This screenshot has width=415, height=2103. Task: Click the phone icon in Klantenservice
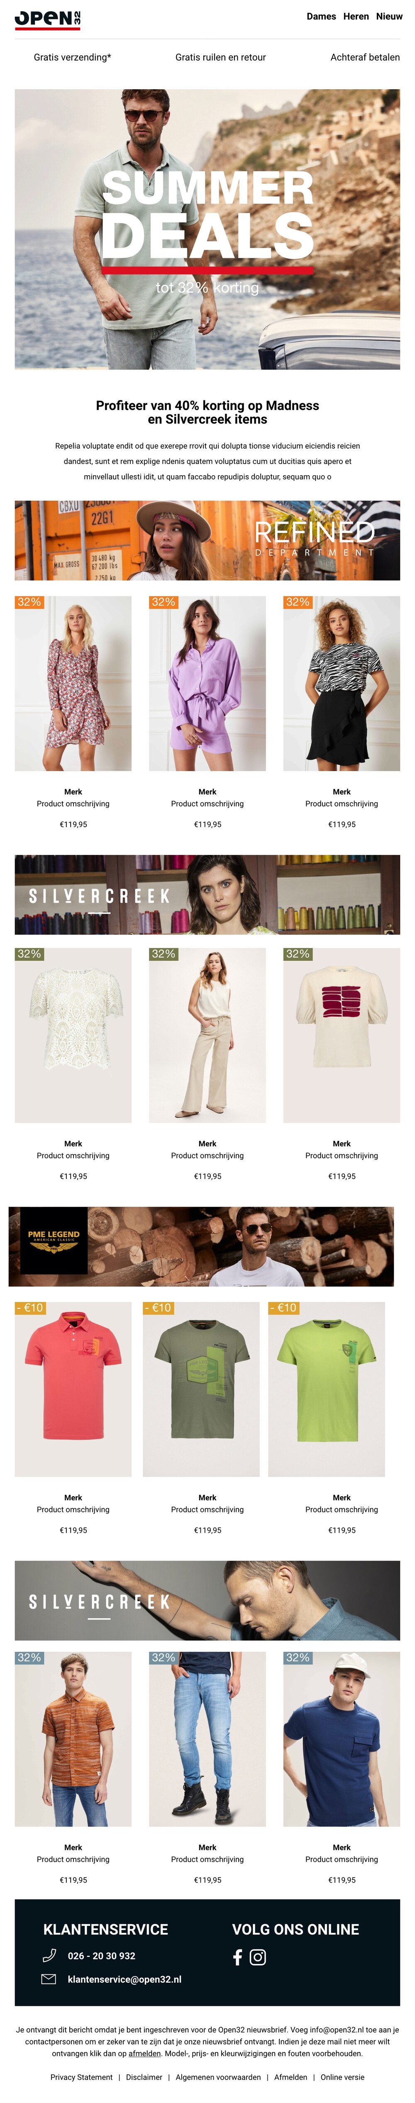(x=49, y=1955)
